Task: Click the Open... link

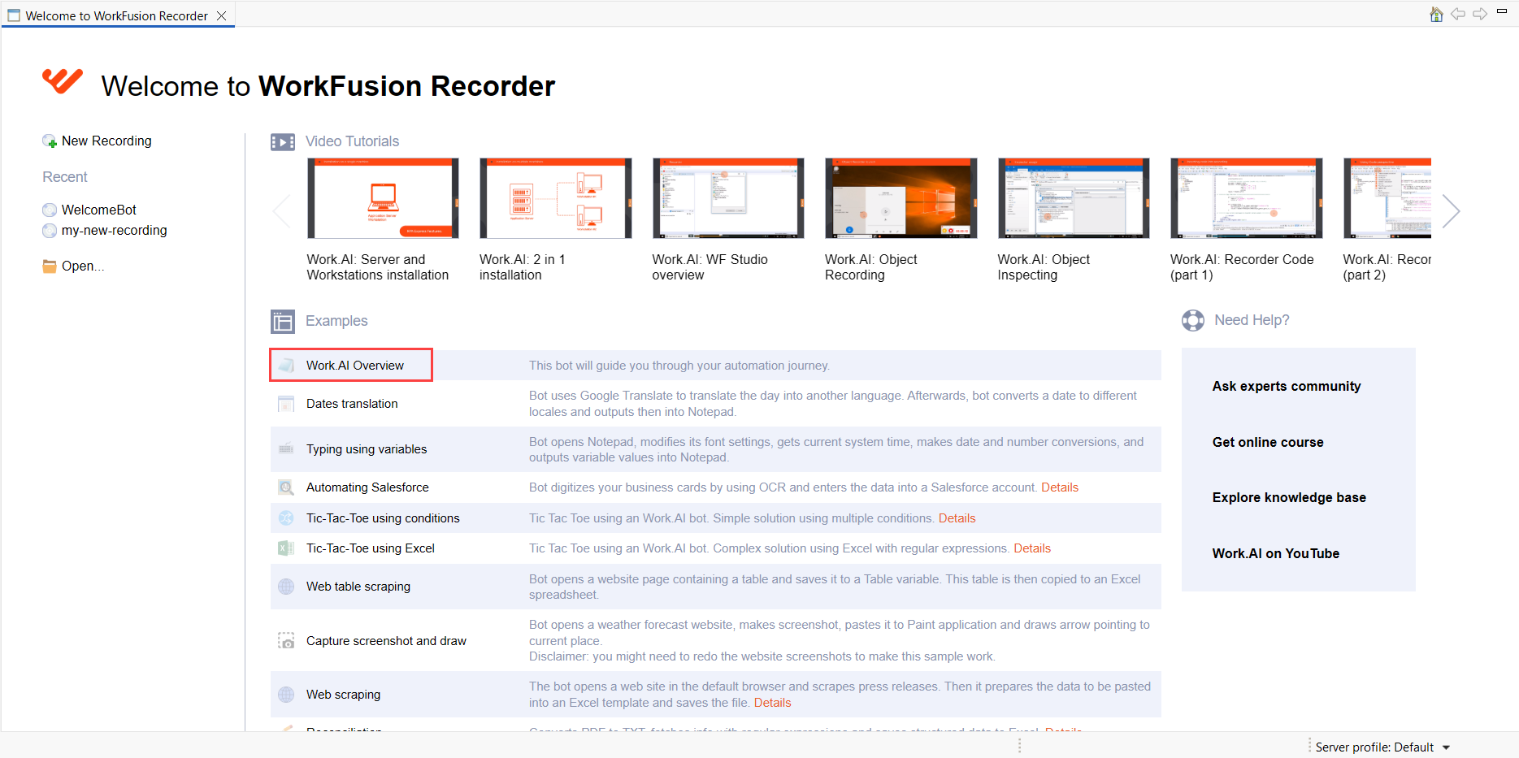Action: coord(83,266)
